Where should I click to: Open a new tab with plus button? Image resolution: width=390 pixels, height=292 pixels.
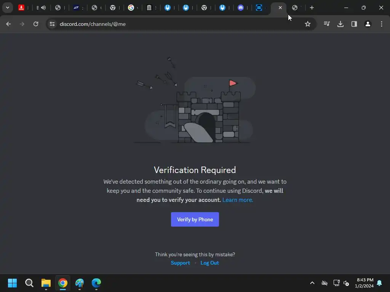point(312,8)
